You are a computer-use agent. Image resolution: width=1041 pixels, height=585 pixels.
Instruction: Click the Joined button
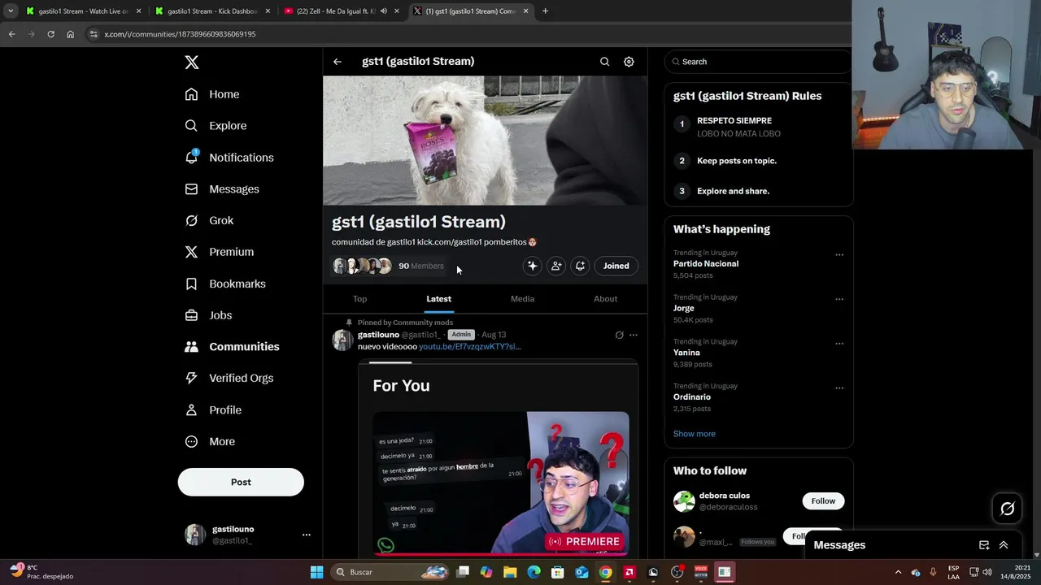pyautogui.click(x=616, y=266)
